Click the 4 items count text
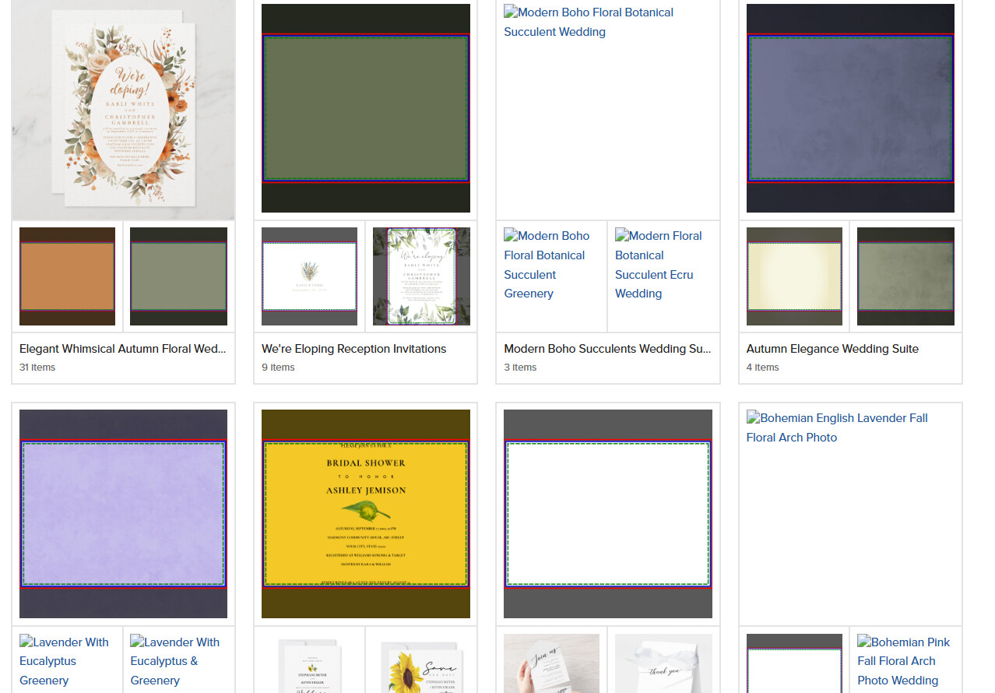This screenshot has width=995, height=693. tap(763, 368)
